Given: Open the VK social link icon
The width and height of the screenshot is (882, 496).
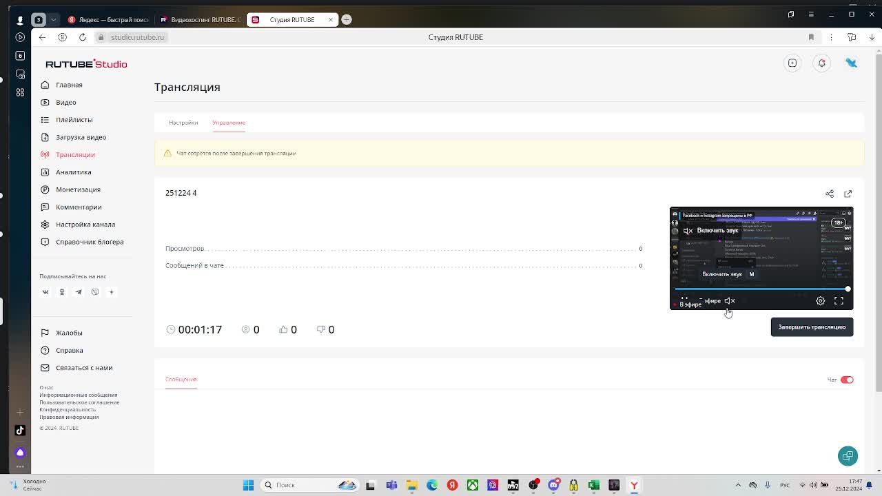Looking at the screenshot, I should 45,292.
